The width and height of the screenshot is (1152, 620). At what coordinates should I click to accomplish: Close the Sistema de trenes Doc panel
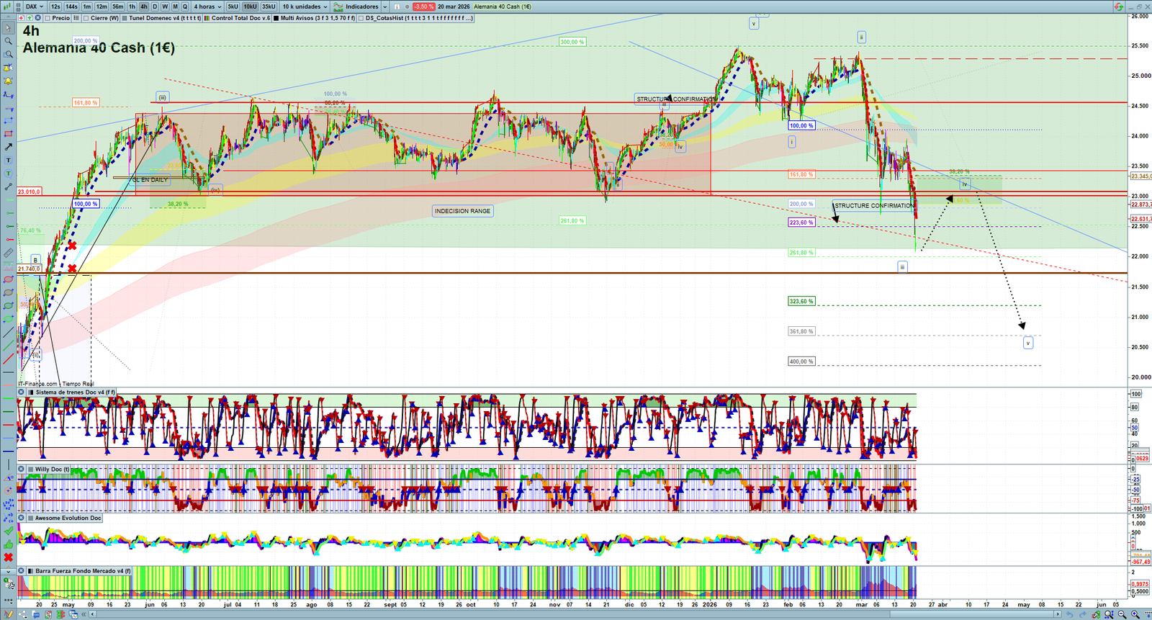click(22, 392)
